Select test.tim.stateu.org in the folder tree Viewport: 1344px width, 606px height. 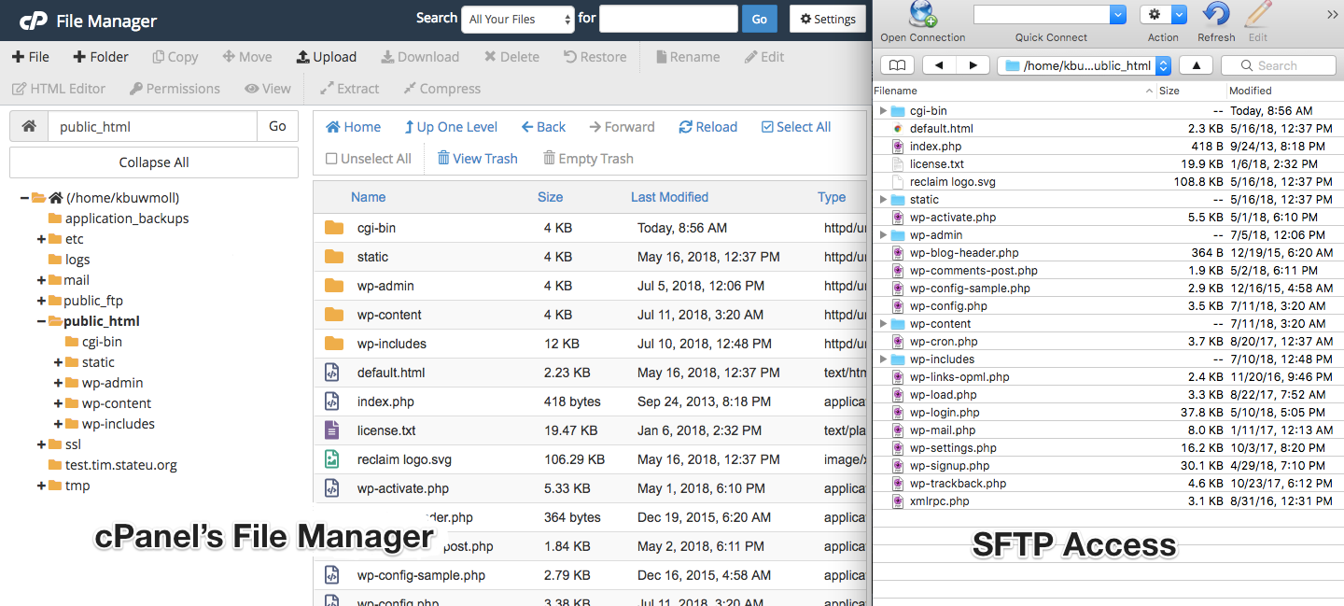coord(120,465)
